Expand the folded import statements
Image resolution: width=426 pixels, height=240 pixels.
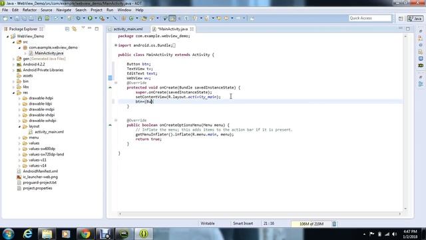pos(116,45)
